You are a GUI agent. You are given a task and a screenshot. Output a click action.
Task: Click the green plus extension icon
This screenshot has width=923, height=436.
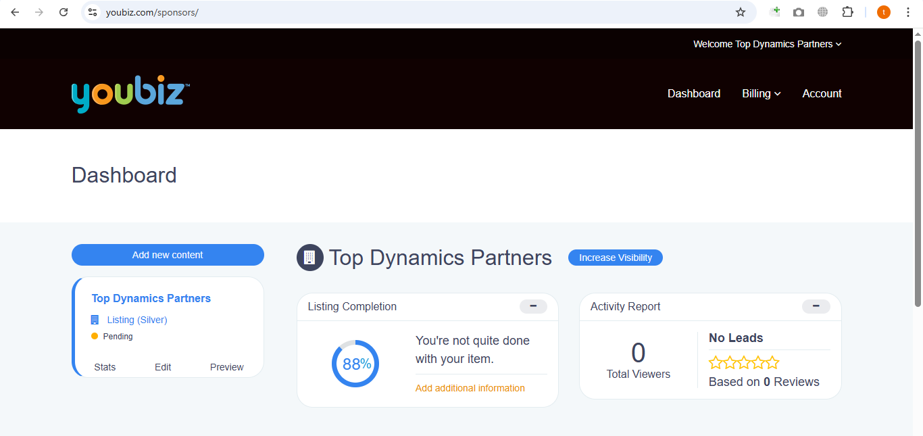(x=775, y=12)
